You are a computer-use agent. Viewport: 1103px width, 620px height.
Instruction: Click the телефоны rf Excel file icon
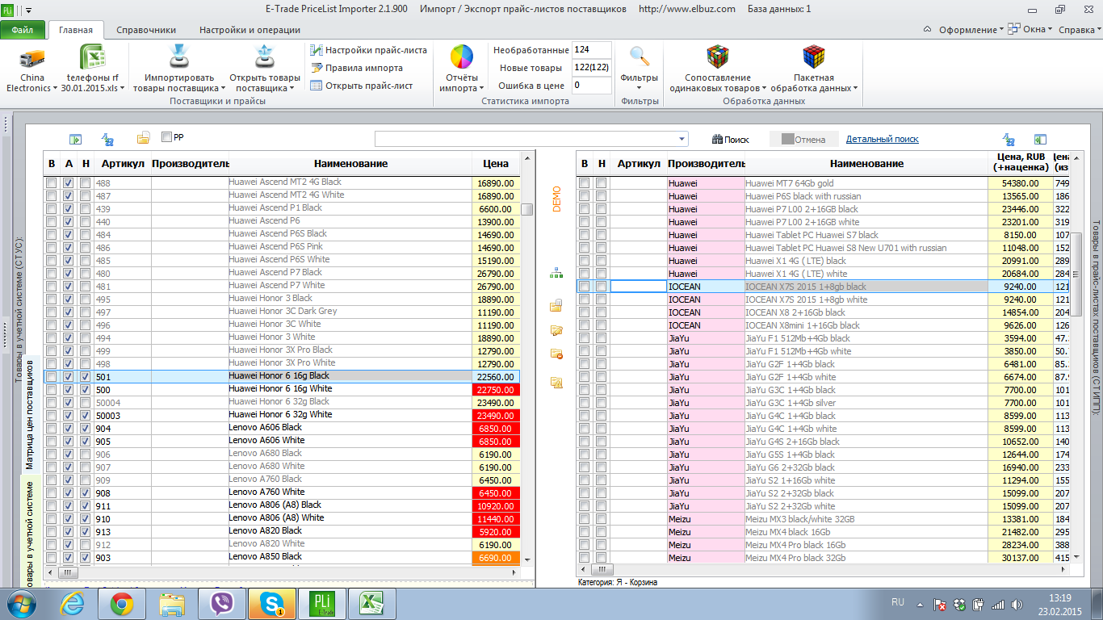pyautogui.click(x=92, y=58)
